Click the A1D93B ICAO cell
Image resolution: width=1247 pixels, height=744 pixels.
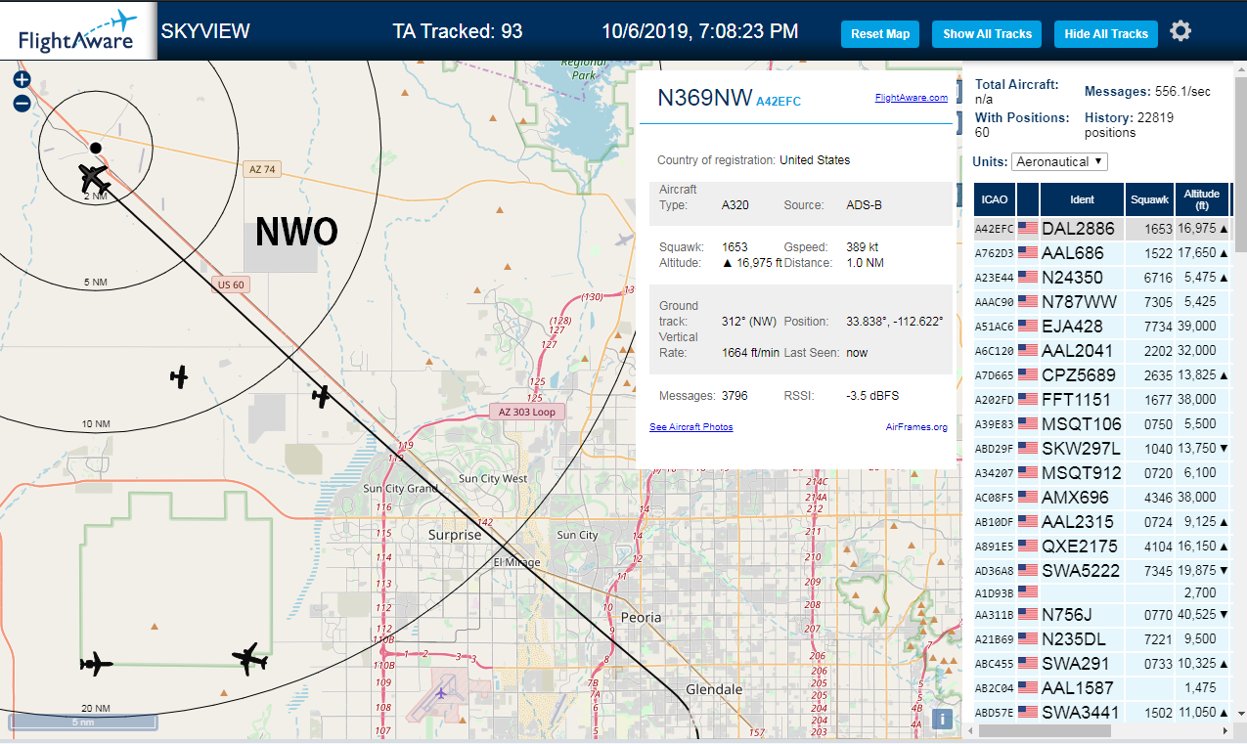[x=993, y=592]
